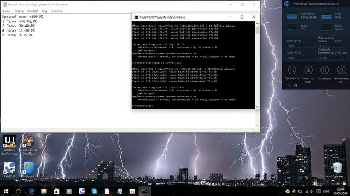The image size is (350, 196).
Task: Click the 'Красный пинг >100 МС' line
Action: (x=23, y=17)
